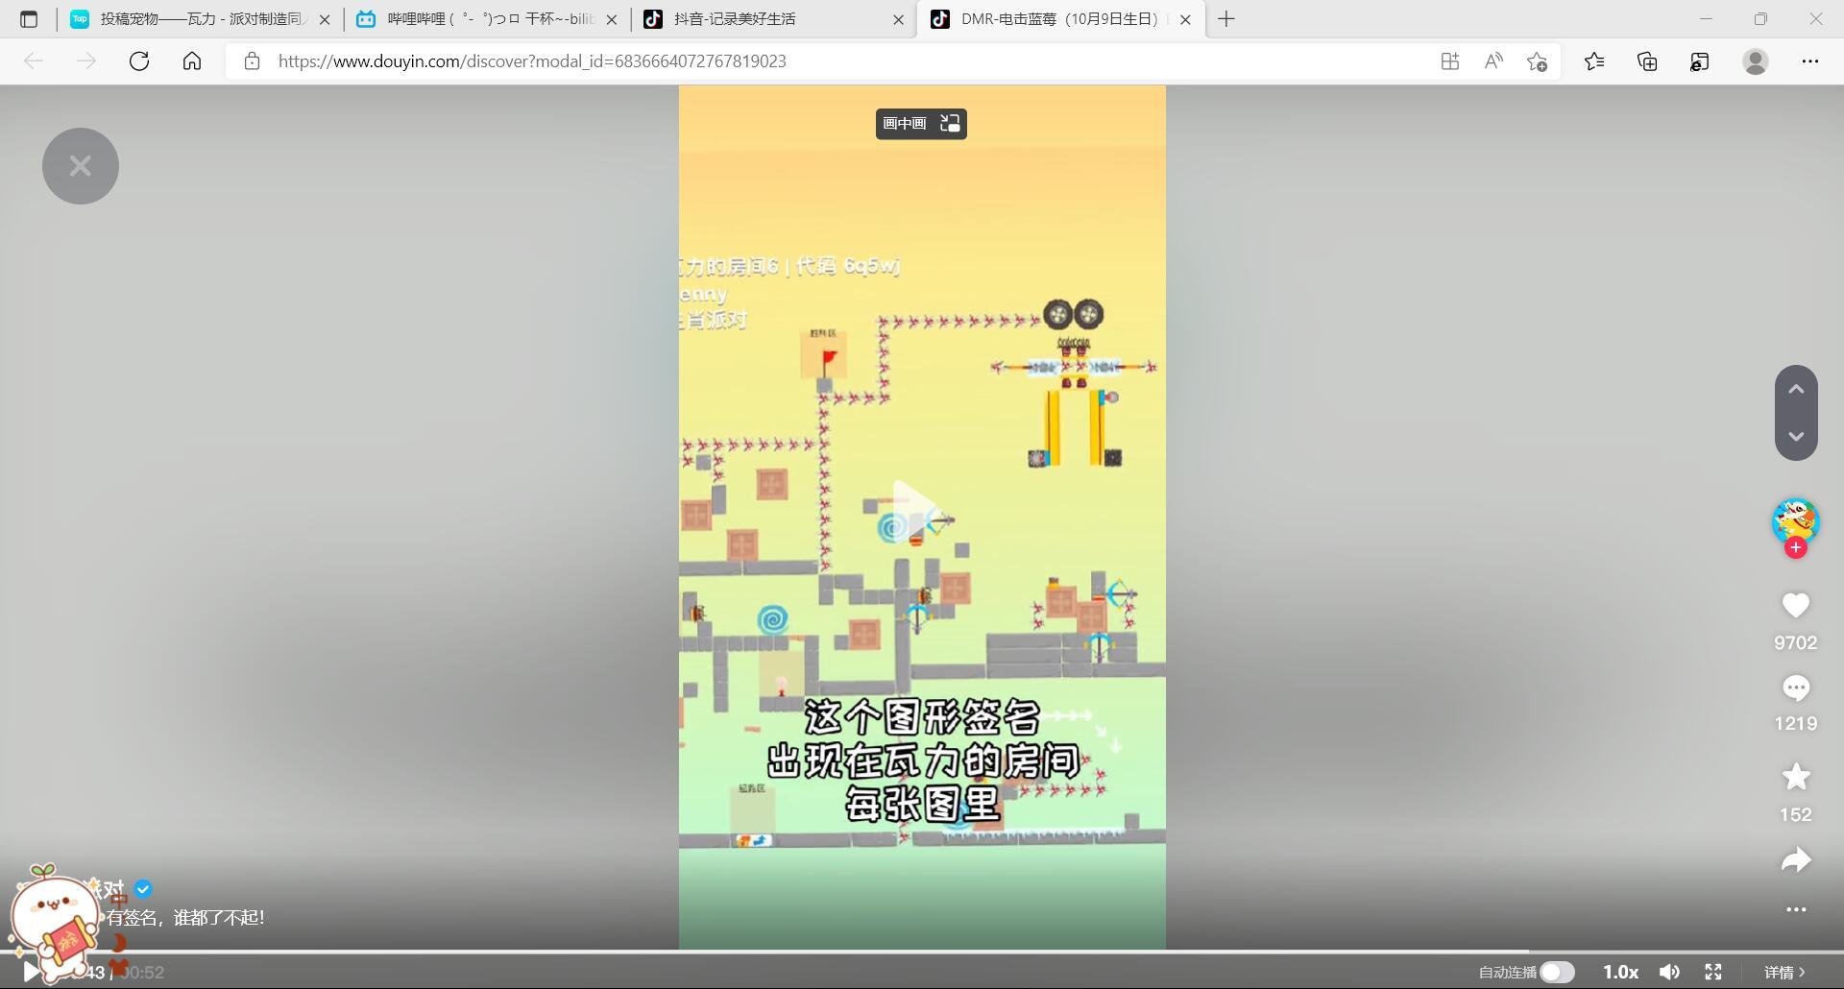Seek on the video progress bar
The width and height of the screenshot is (1844, 989).
(922, 952)
